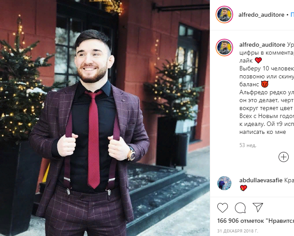This screenshot has width=294, height=236.
Task: Open alfredo_auditore's story avatar in the header
Action: click(x=224, y=15)
